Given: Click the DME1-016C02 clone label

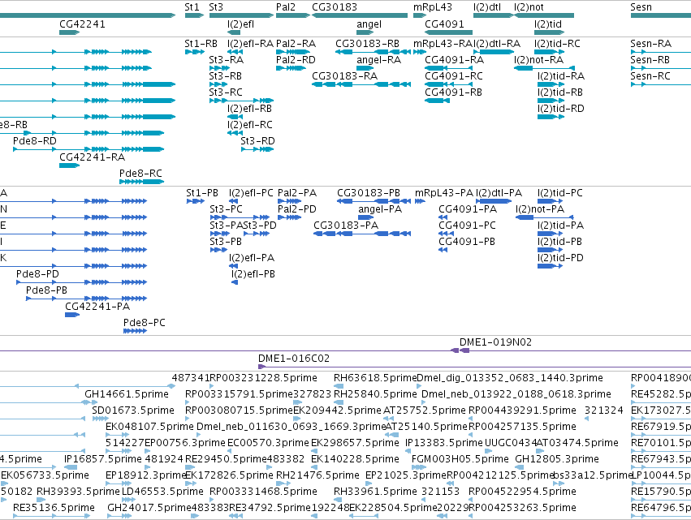Looking at the screenshot, I should 294,359.
